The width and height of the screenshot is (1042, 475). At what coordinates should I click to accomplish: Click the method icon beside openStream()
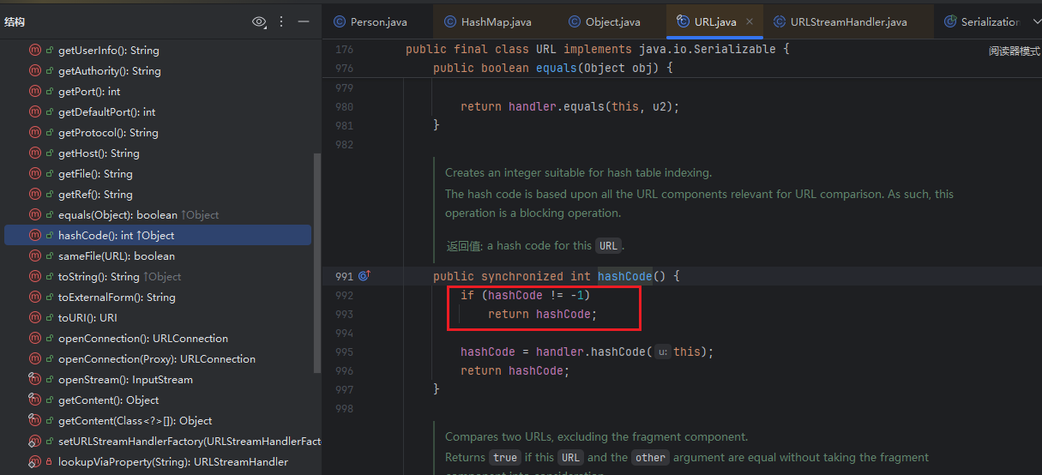click(35, 380)
